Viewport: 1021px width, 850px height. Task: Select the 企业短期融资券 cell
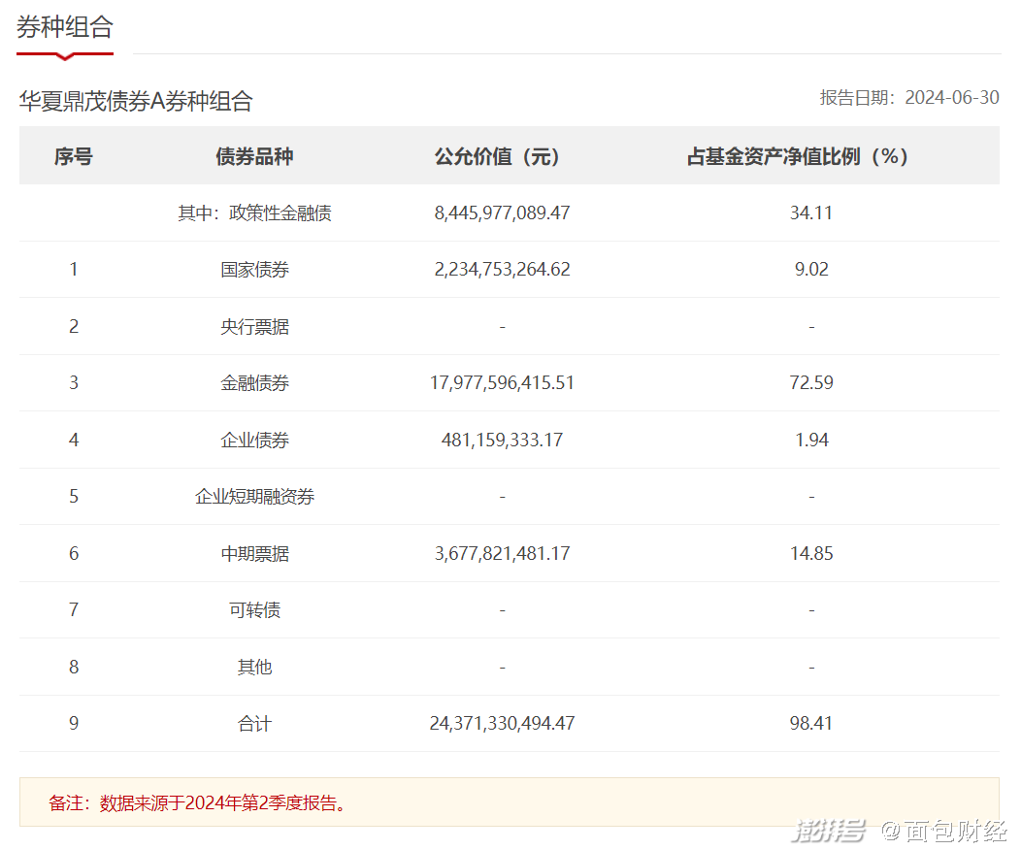254,497
